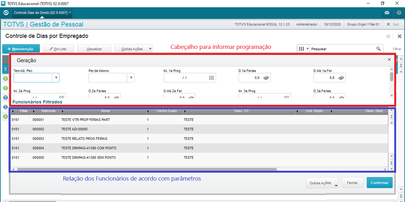Click the Fechar button
This screenshot has width=405, height=202.
pyautogui.click(x=352, y=183)
